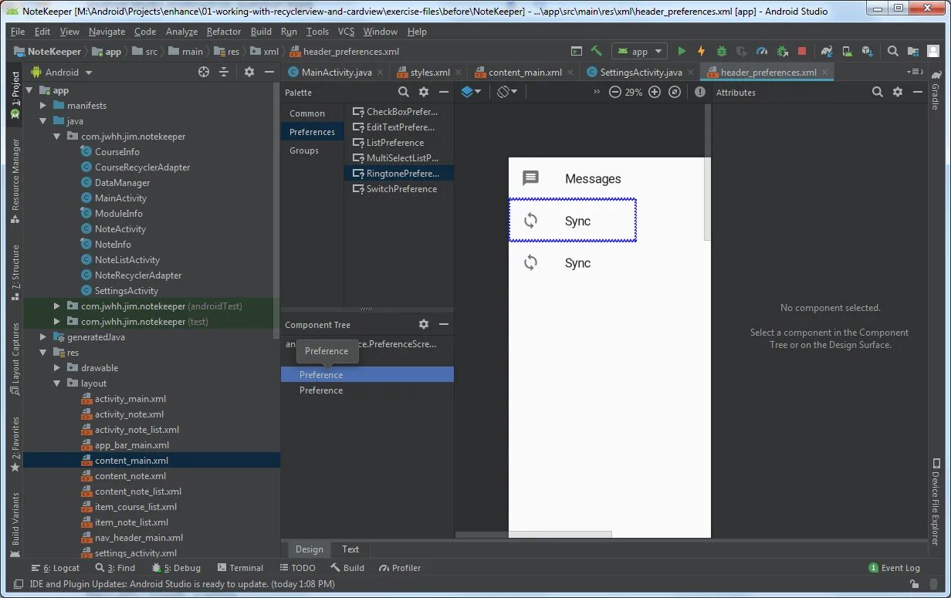Viewport: 951px width, 598px height.
Task: Switch to Text editor tab
Action: [350, 549]
